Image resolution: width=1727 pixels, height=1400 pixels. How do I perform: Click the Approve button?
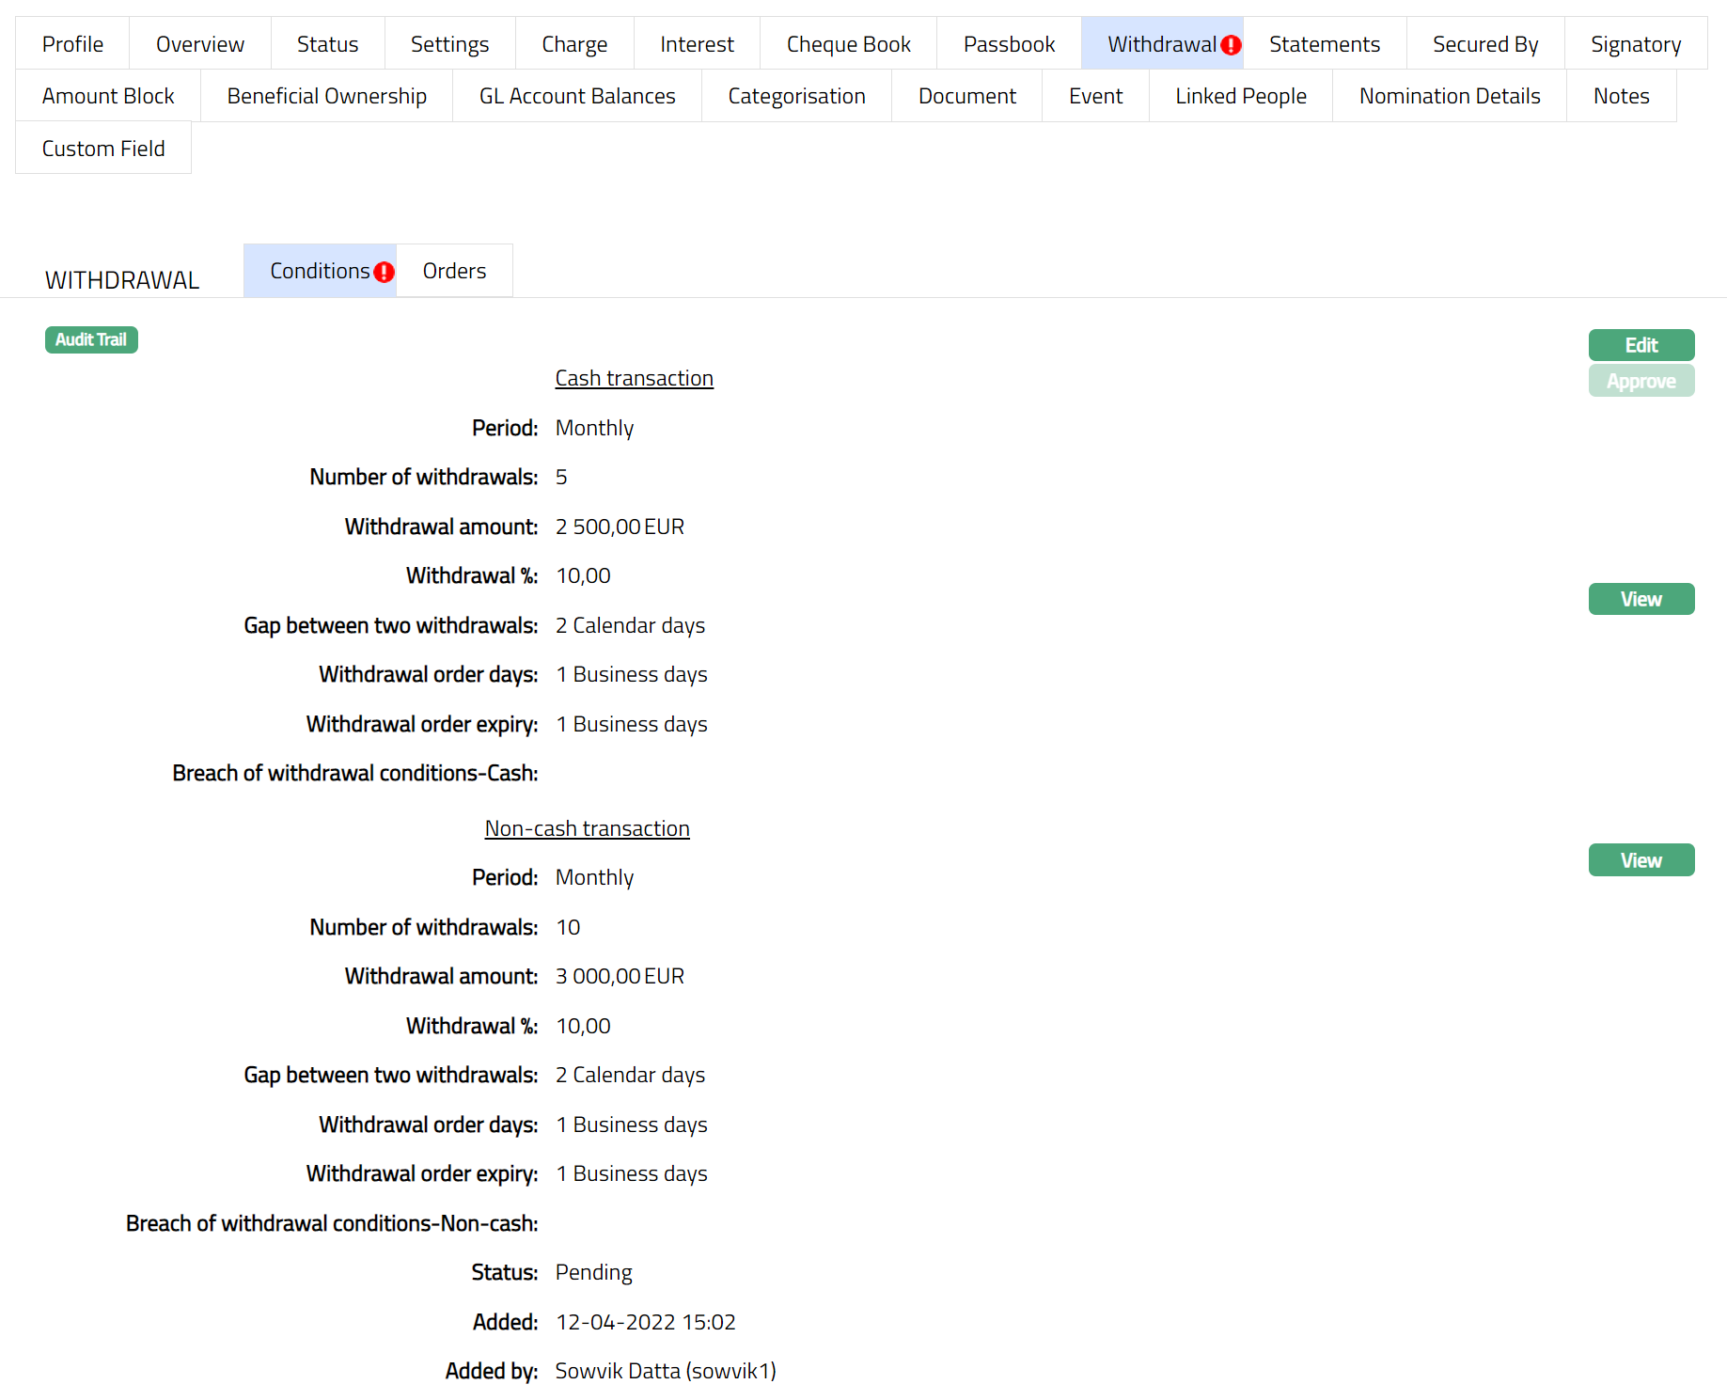(x=1641, y=381)
